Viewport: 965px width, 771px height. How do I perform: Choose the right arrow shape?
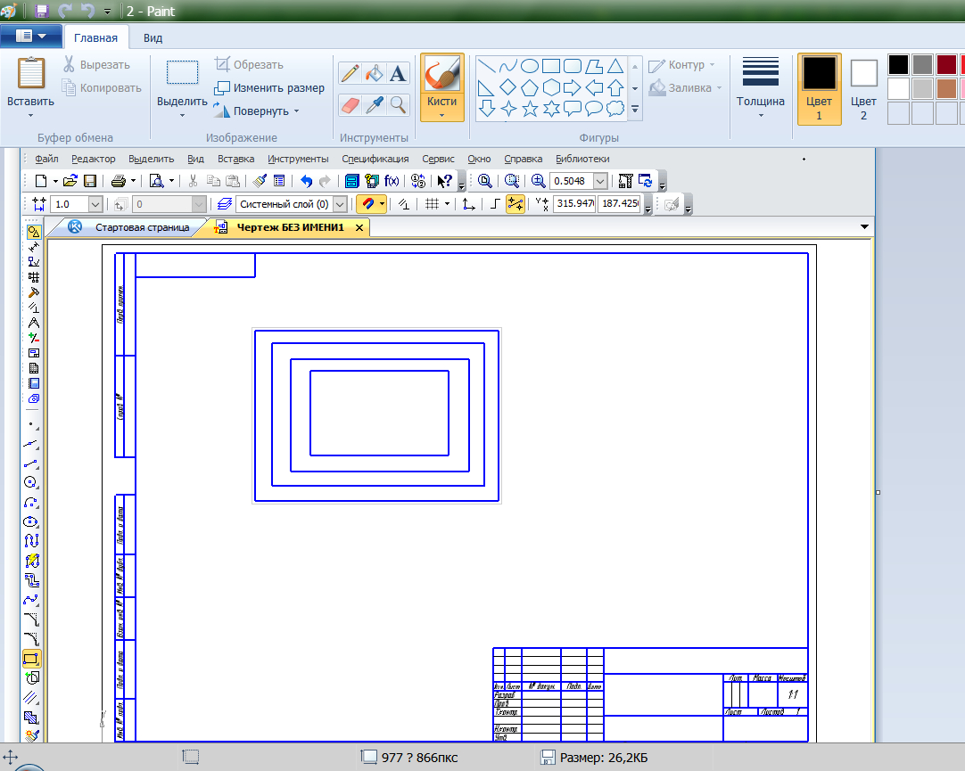(572, 87)
